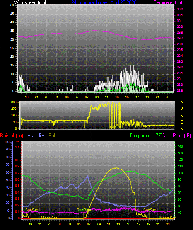Screen dimensions: 193x230
Task: Click the SunRise marker label
Action: pos(84,210)
